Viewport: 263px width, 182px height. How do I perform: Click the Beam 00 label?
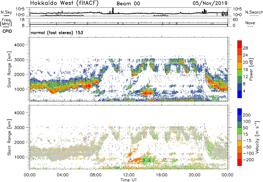[x=128, y=4]
